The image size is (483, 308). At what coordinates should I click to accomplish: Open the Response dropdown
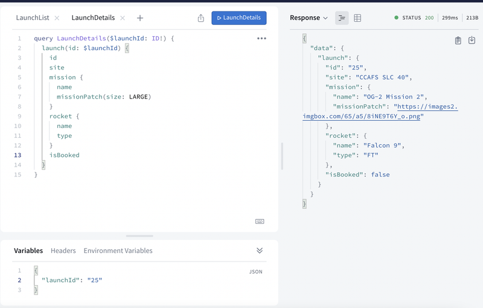309,18
